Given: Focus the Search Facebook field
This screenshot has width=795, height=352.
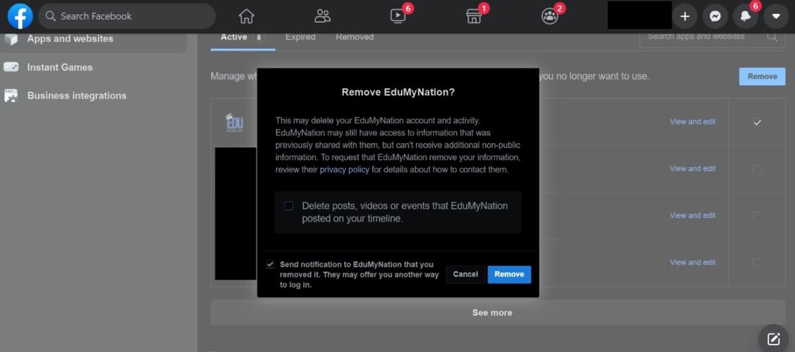Looking at the screenshot, I should 127,16.
